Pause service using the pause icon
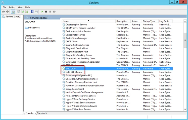Image resolution: width=188 pixels, height=120 pixels. (50, 12)
